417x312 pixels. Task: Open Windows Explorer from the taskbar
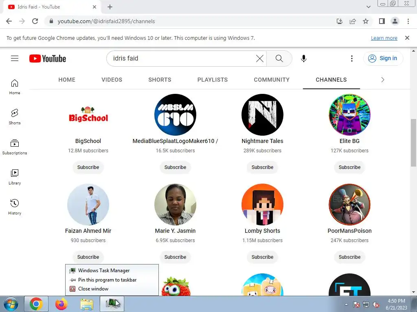click(87, 304)
